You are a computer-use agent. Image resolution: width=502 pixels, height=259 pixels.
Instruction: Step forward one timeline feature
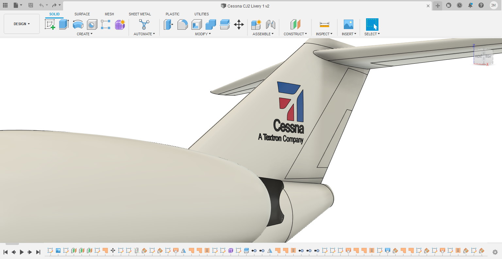pyautogui.click(x=30, y=252)
